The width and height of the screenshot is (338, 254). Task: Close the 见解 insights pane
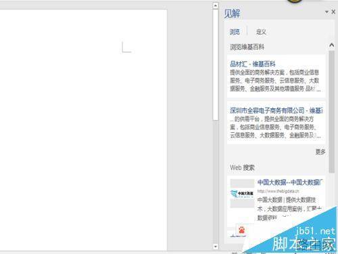coord(333,12)
